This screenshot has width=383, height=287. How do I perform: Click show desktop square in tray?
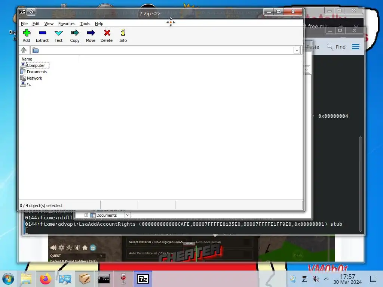(x=373, y=279)
